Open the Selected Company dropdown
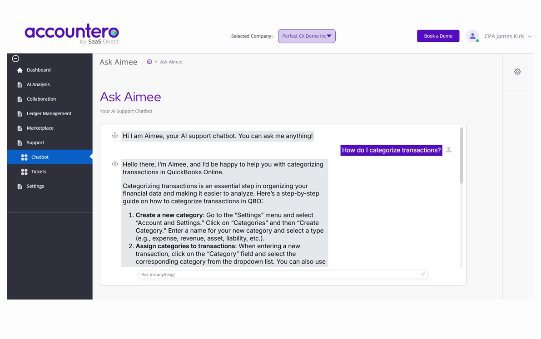The height and width of the screenshot is (339, 541). (x=307, y=36)
